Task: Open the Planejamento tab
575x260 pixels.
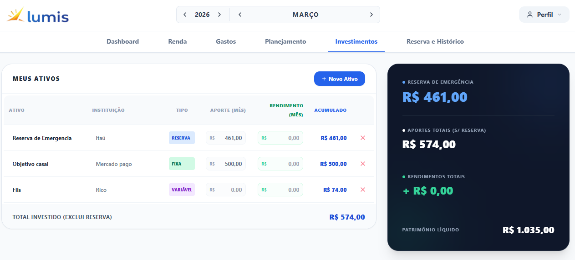Action: click(x=285, y=41)
